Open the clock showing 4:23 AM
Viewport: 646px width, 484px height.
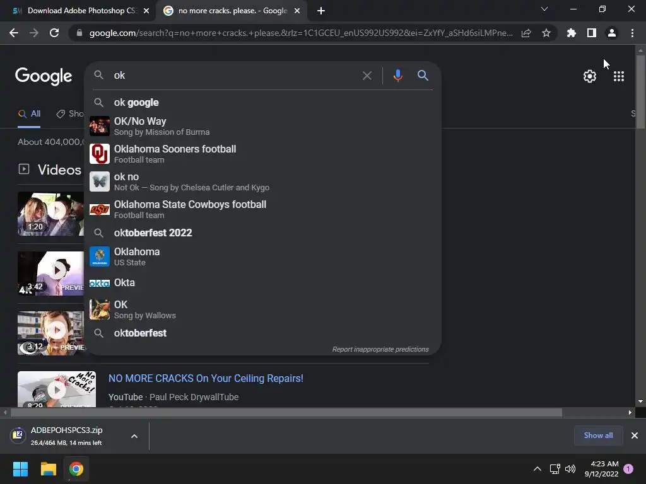click(601, 469)
